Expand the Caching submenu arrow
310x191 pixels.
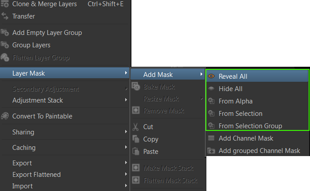tap(126, 148)
